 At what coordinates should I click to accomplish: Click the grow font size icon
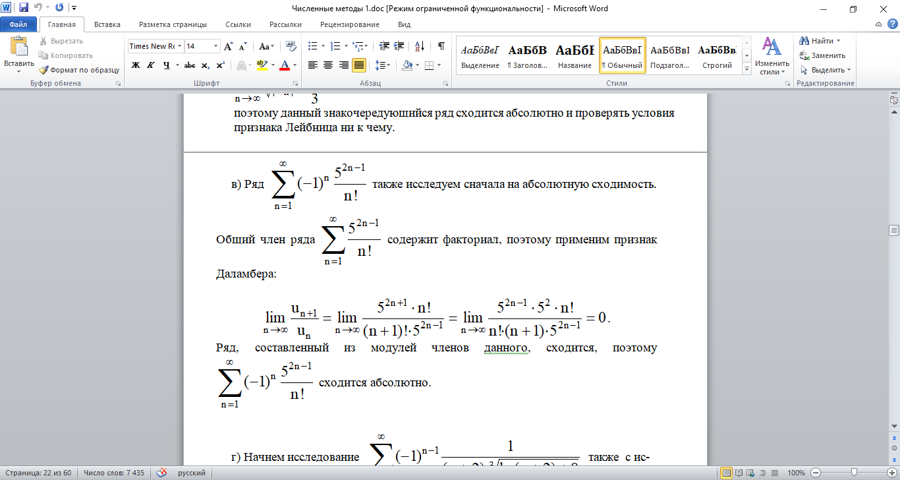point(228,46)
